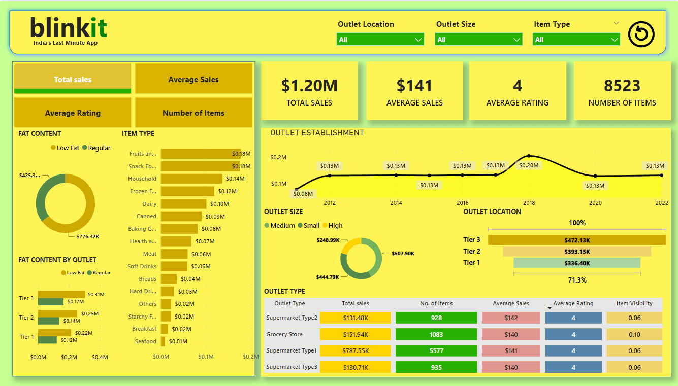Sort table by the Average Rating column
This screenshot has width=678, height=386.
573,303
